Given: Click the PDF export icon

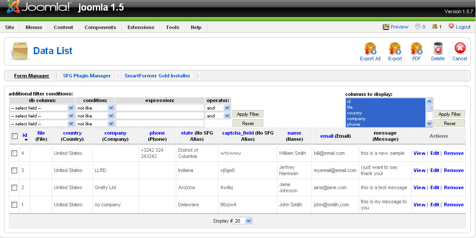Looking at the screenshot, I should (416, 49).
